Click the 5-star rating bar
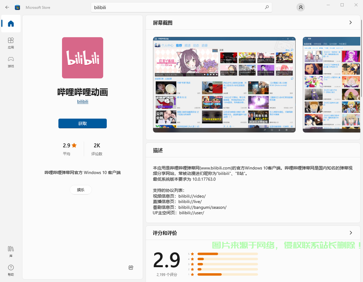The height and width of the screenshot is (282, 363). 228,254
